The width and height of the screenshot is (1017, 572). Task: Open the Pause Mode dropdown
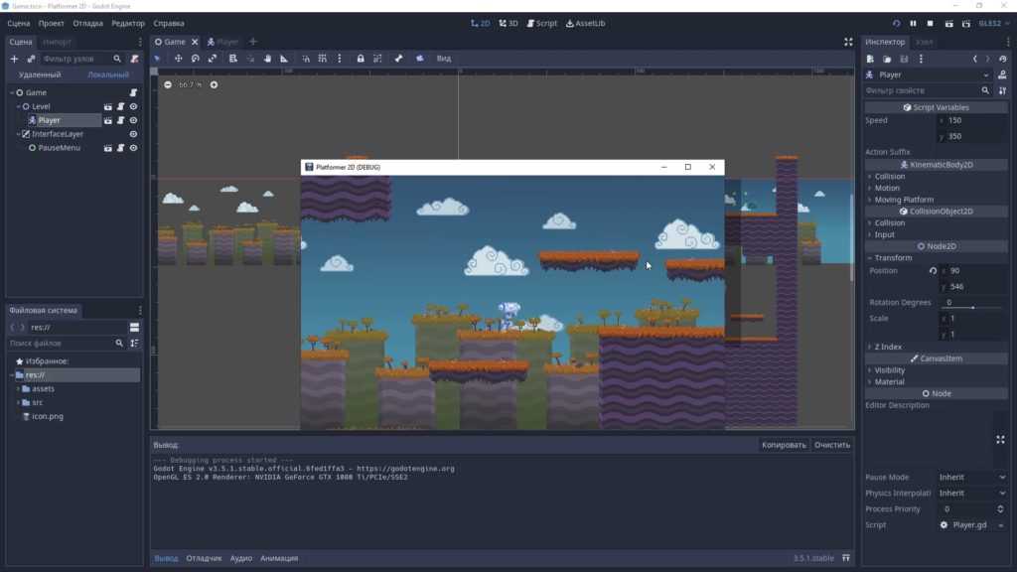click(972, 477)
